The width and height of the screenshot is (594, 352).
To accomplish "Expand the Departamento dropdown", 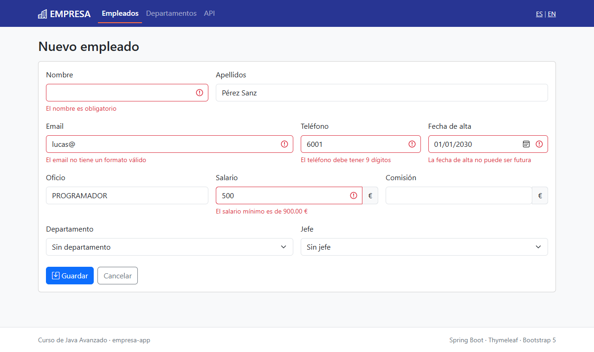I will [x=169, y=247].
